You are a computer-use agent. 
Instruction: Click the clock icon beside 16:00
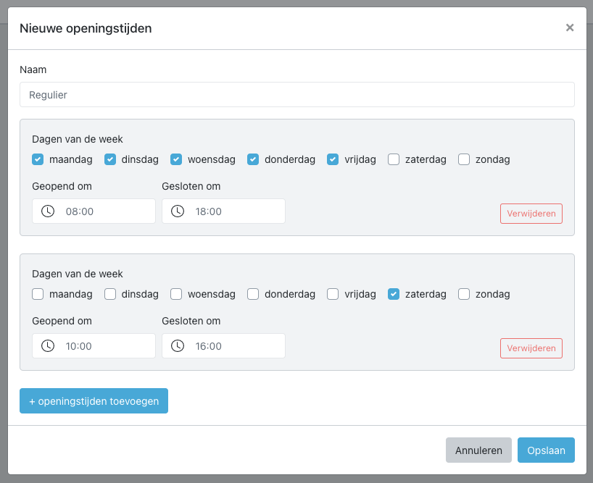pos(178,345)
